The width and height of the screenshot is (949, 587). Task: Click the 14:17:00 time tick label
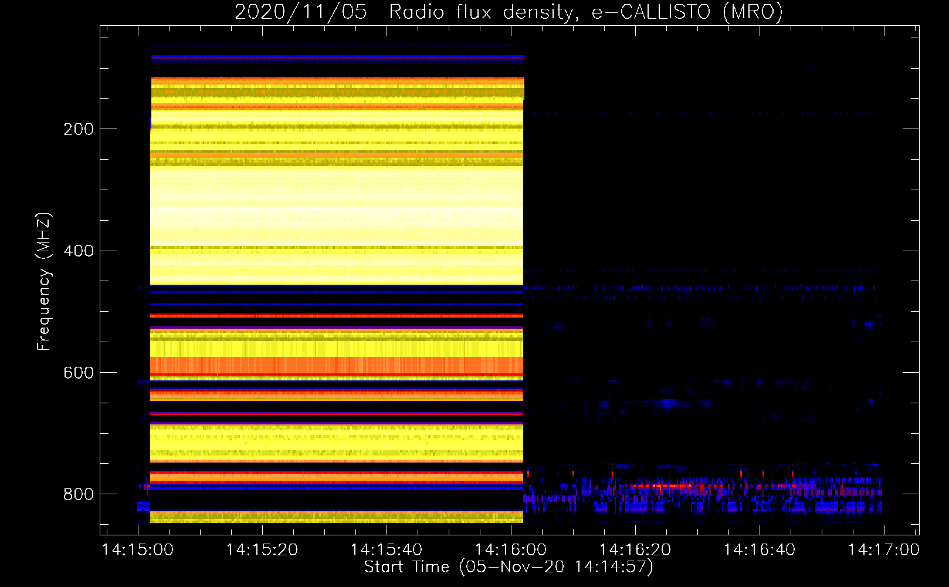884,550
